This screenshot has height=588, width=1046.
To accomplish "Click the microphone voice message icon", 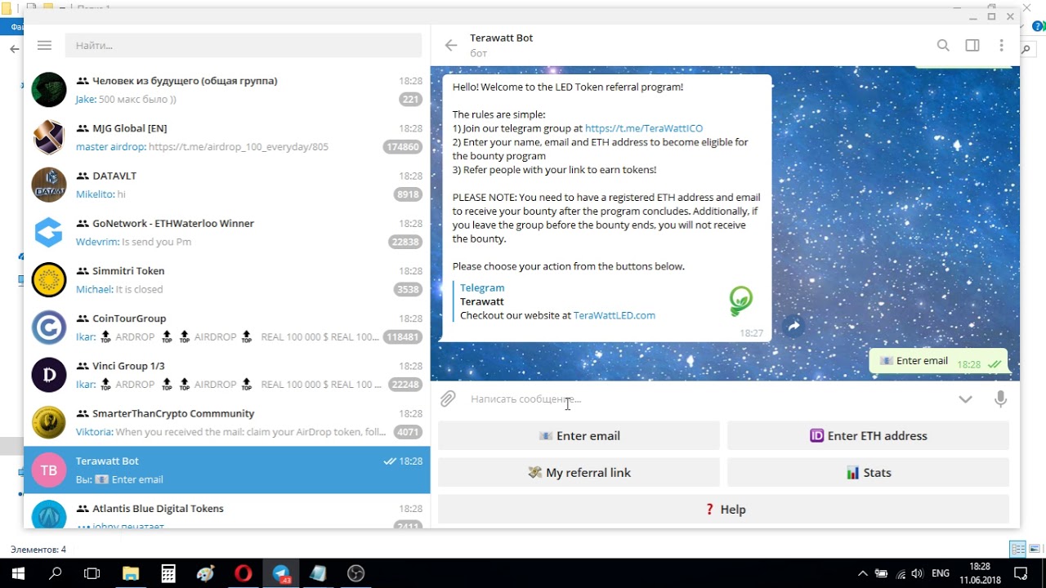I will click(x=1000, y=399).
